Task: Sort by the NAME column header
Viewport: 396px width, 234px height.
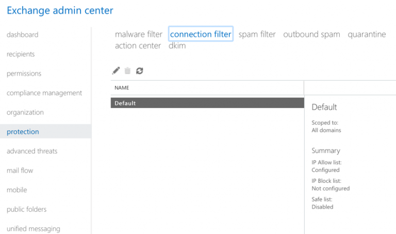Action: (122, 88)
